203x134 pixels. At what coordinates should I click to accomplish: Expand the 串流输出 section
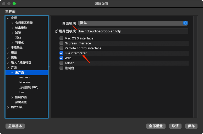coord(8,48)
